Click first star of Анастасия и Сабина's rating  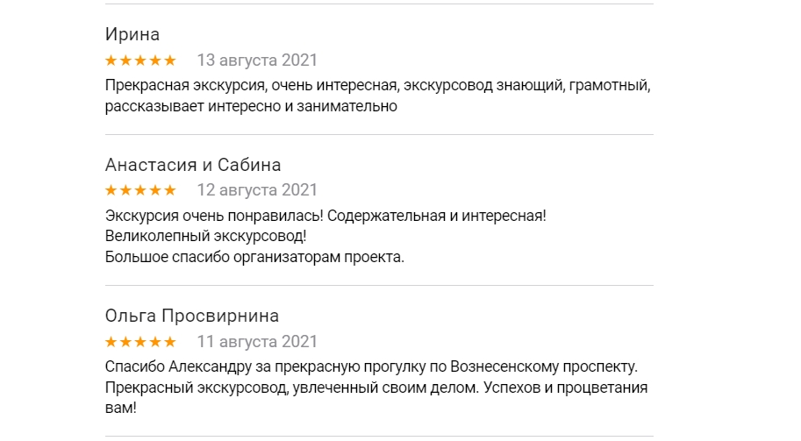(x=111, y=190)
